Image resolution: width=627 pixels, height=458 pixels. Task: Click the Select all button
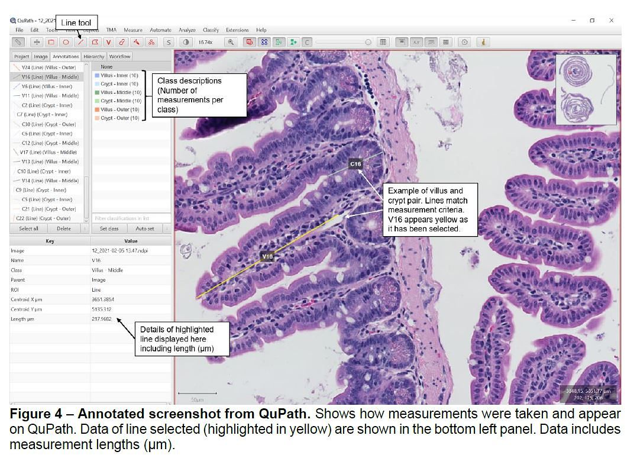(29, 228)
